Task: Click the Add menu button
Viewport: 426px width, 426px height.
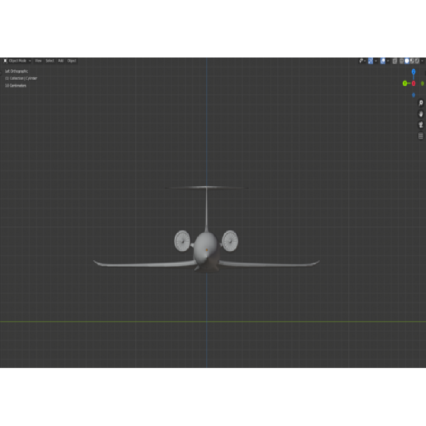Action: [x=61, y=61]
